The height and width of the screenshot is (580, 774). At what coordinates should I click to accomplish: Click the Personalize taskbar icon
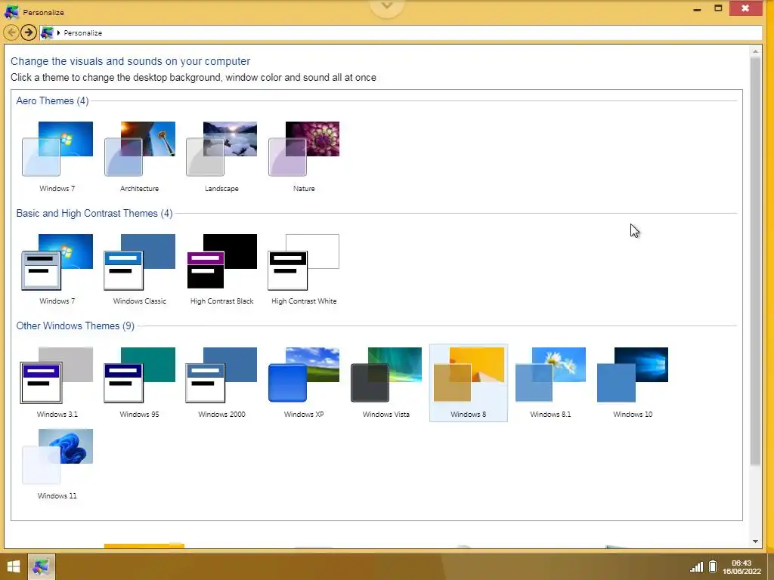pos(41,566)
